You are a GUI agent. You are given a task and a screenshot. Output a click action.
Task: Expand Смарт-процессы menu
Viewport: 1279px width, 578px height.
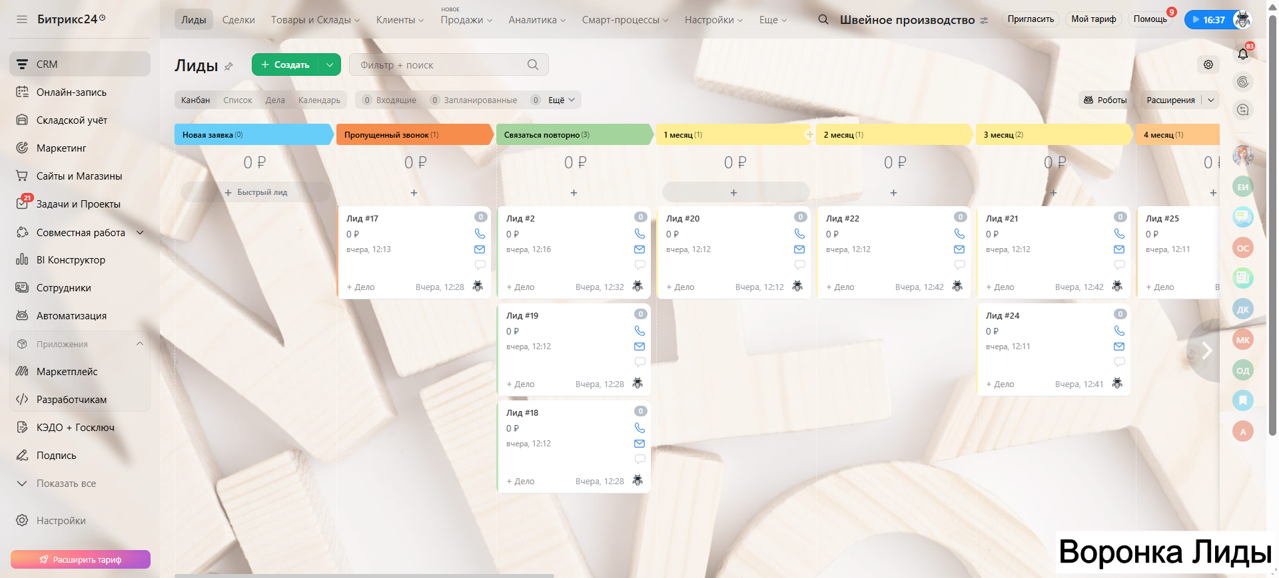point(625,20)
